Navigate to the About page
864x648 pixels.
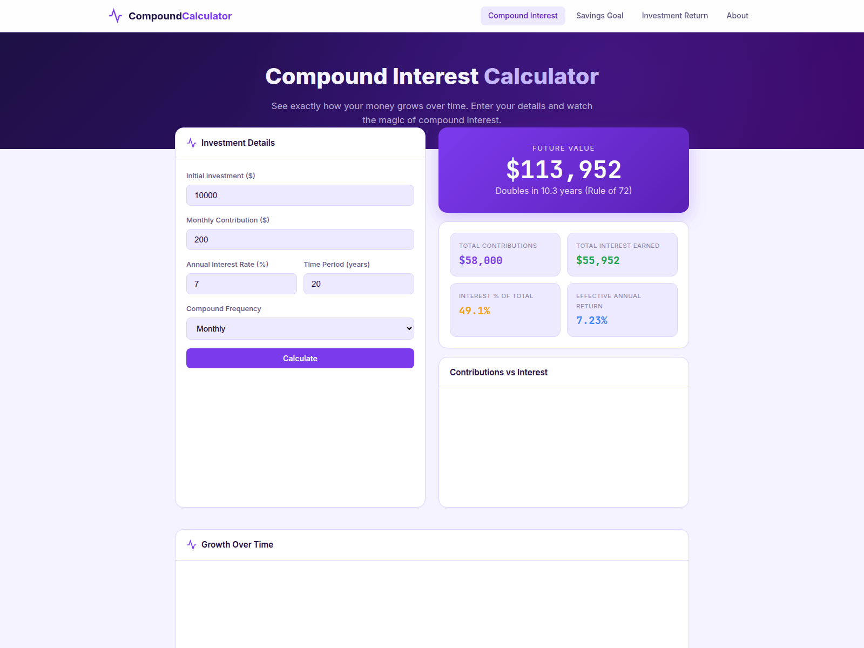(737, 16)
